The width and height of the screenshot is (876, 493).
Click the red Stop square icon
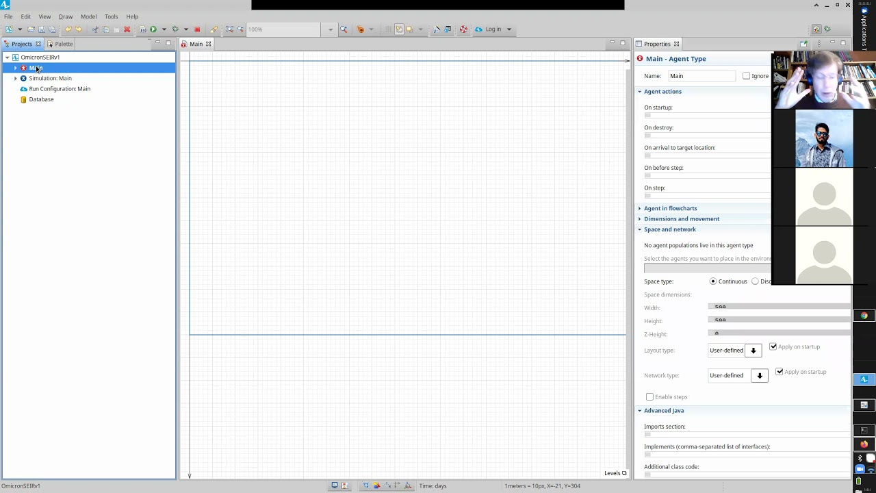(x=197, y=29)
